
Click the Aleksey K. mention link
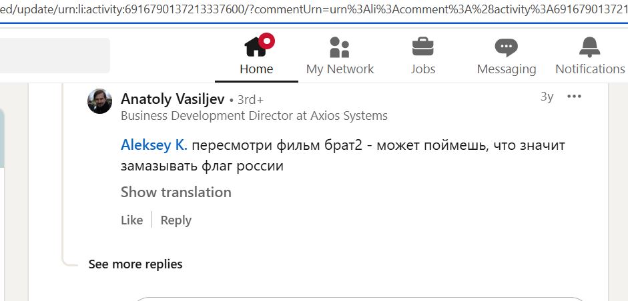153,145
